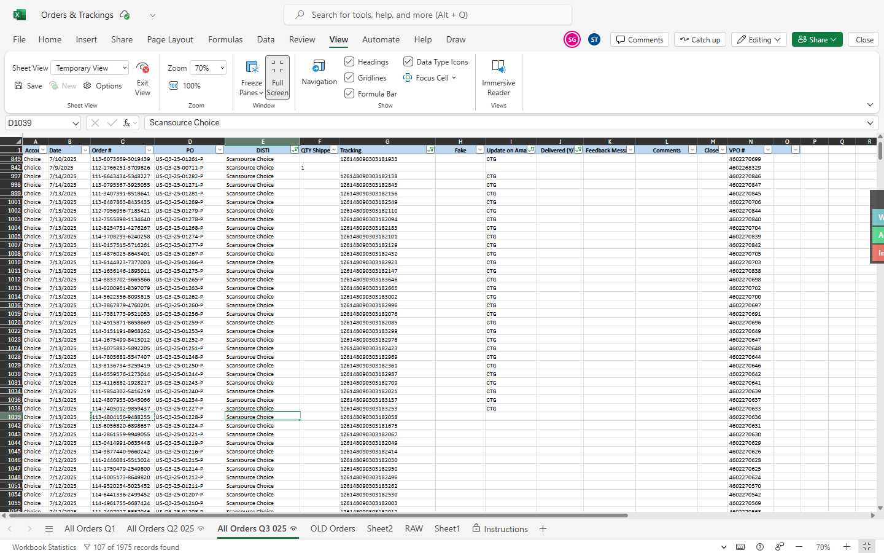Open the Freeze Panes menu

coord(251,78)
